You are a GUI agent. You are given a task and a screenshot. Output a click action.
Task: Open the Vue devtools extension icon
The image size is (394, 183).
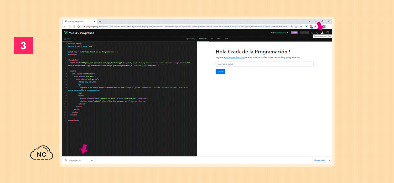tap(306, 27)
